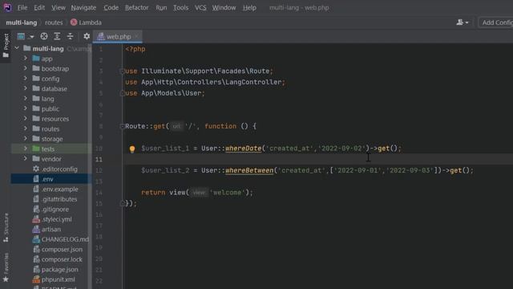
Task: Expand the vendor folder
Action: [25, 159]
